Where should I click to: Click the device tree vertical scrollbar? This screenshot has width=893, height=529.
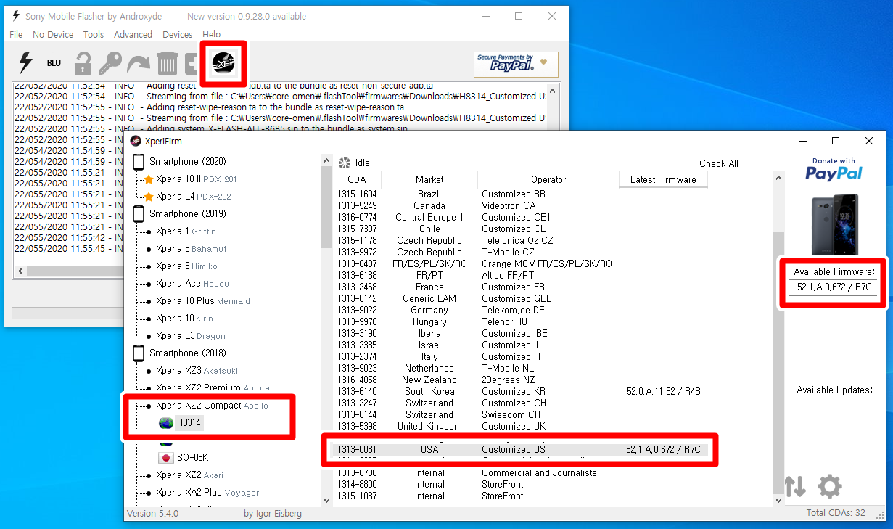coord(326,330)
